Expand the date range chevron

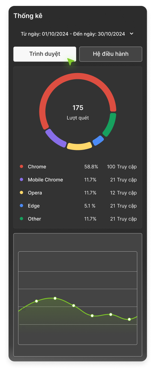pyautogui.click(x=132, y=34)
